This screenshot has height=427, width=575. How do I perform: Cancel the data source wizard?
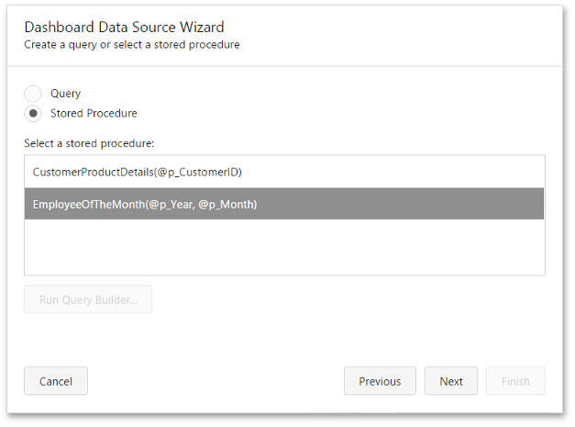coord(56,381)
